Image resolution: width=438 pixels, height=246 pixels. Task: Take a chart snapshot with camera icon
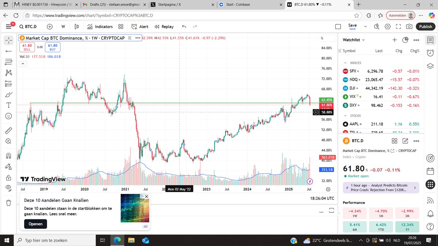pyautogui.click(x=409, y=27)
